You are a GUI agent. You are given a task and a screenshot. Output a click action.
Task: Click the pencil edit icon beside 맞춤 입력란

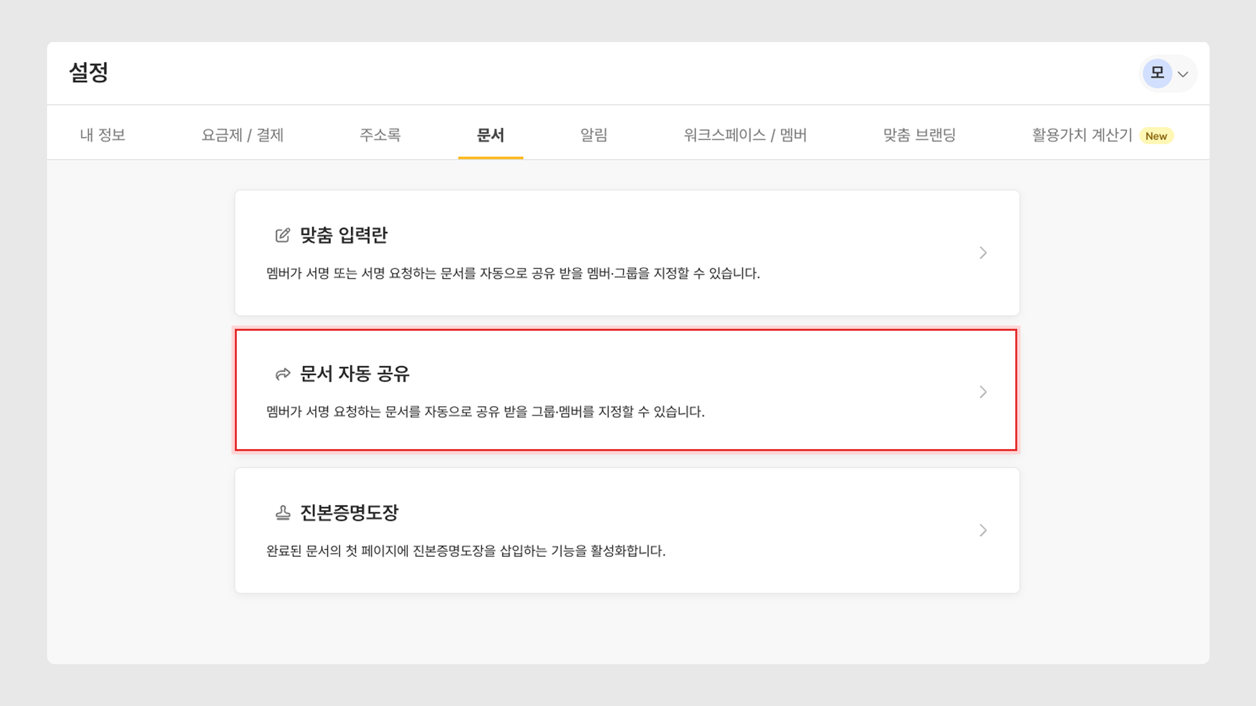coord(282,235)
